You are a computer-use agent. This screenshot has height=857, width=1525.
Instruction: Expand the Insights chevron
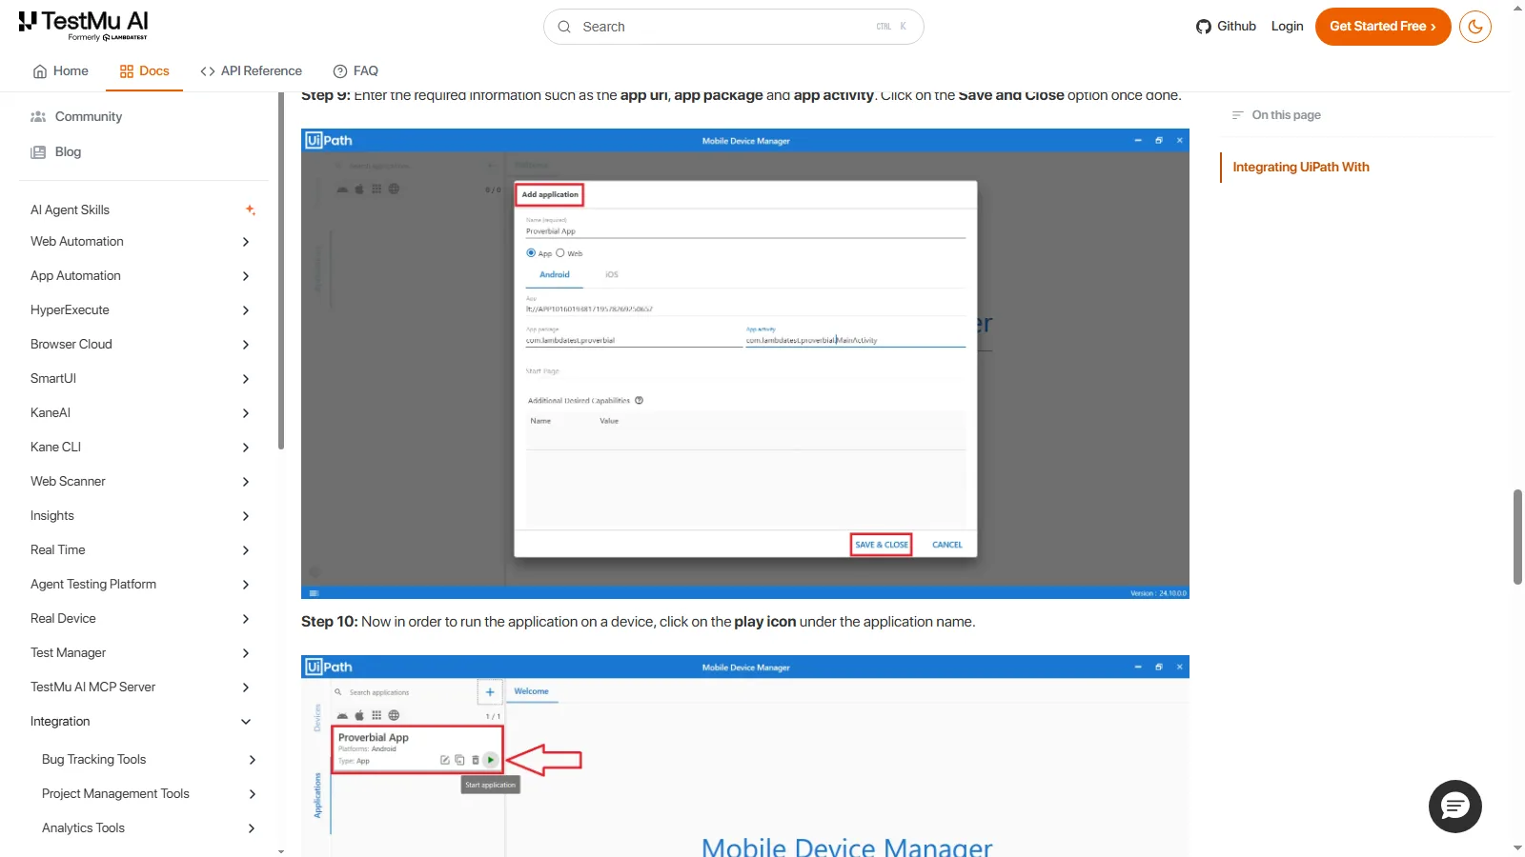pos(246,516)
